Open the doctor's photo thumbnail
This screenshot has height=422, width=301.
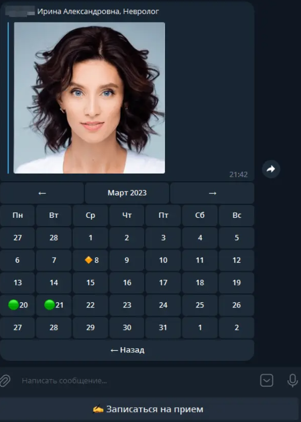point(89,98)
